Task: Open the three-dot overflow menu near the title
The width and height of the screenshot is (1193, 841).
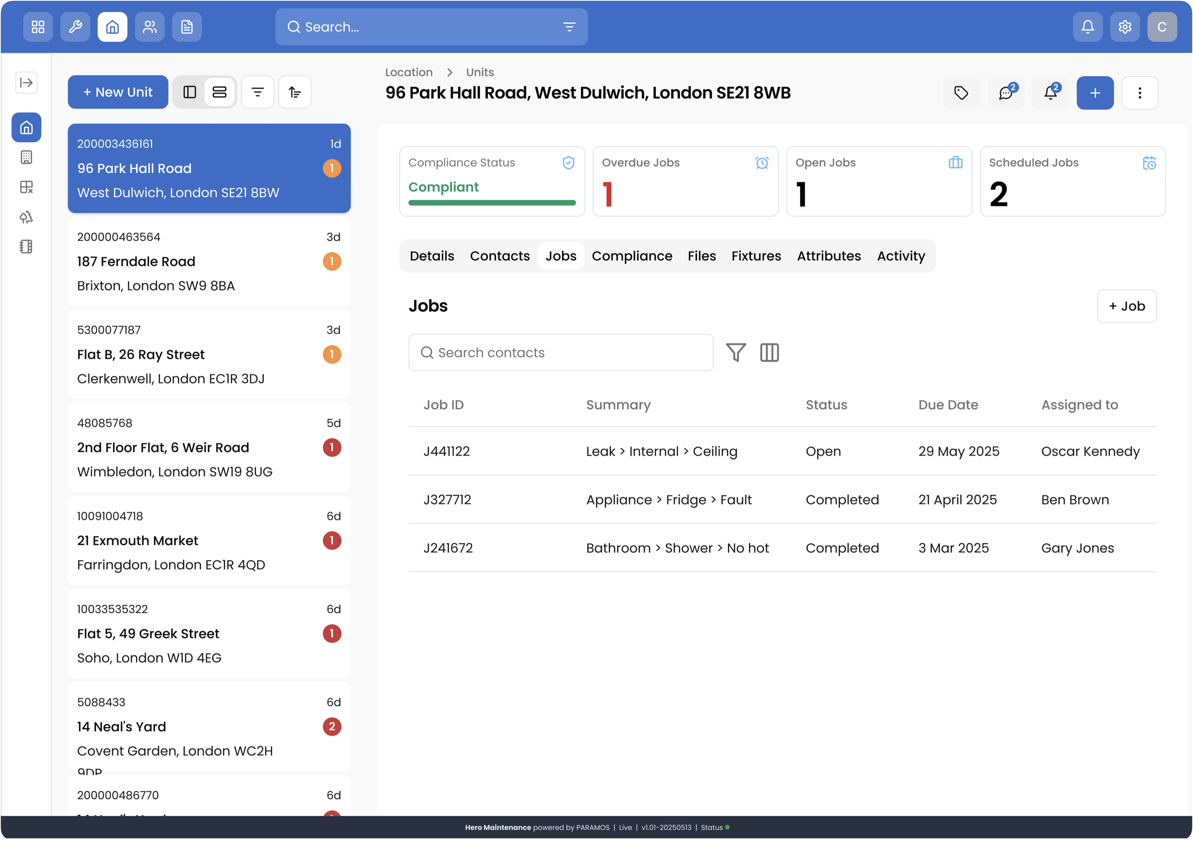Action: point(1141,92)
